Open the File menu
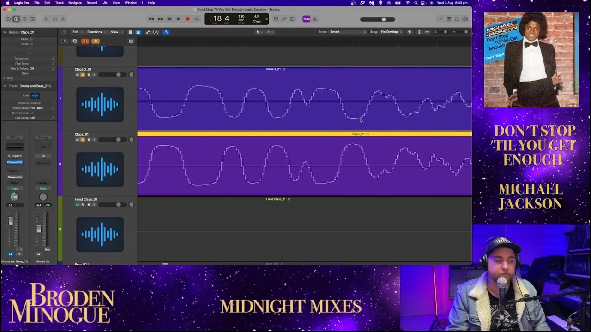591x332 pixels. click(36, 3)
